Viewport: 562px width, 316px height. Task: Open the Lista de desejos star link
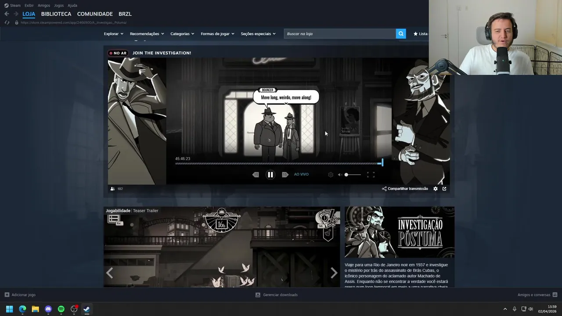420,34
